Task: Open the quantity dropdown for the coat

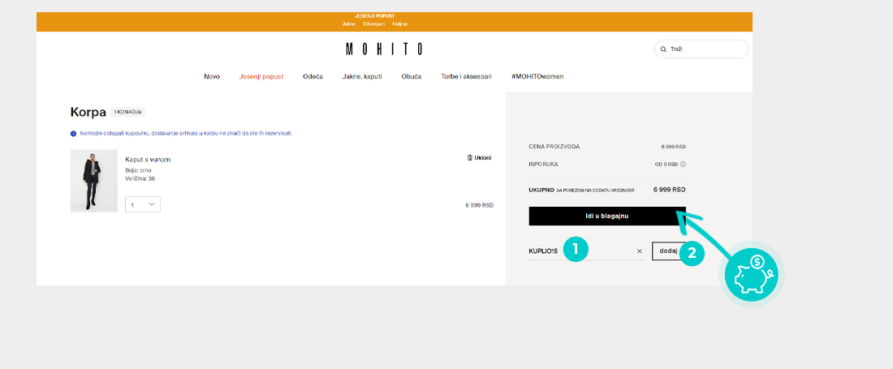Action: (143, 204)
